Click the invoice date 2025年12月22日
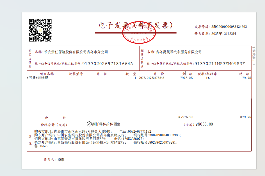 [223, 34]
